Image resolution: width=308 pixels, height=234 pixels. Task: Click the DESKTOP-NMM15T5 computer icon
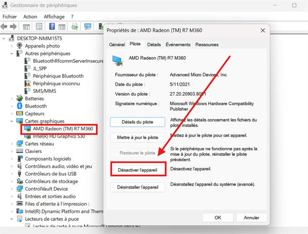tap(11, 38)
